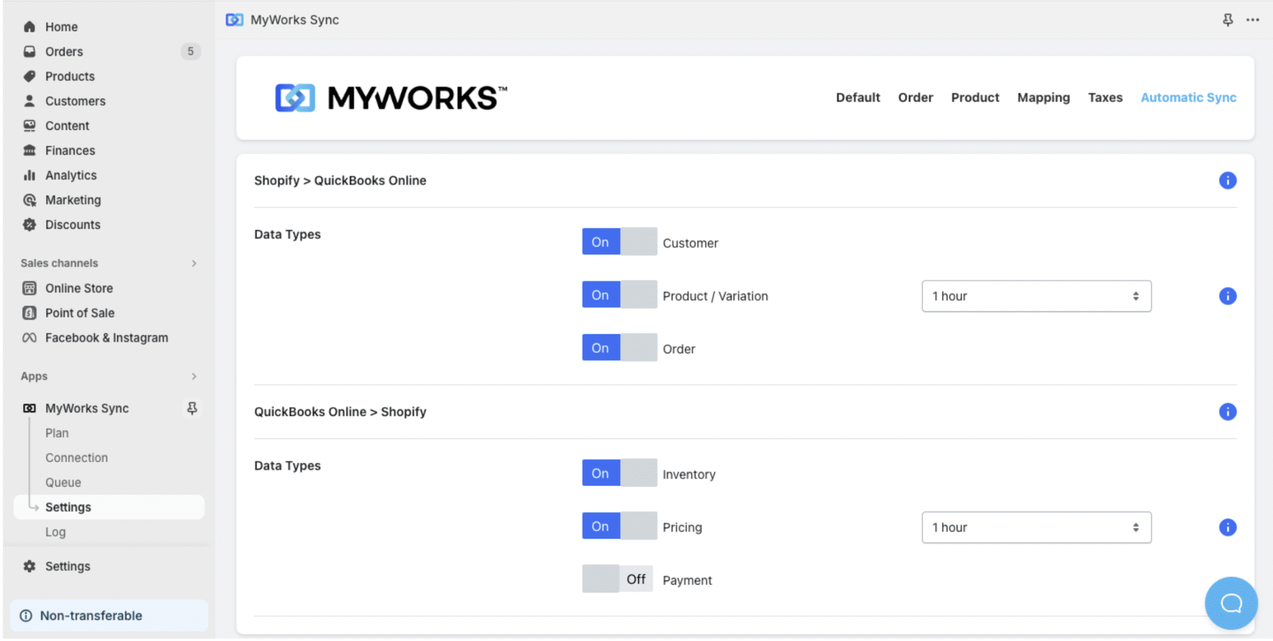1273x641 pixels.
Task: Change the Pricing sync interval dropdown
Action: click(x=1036, y=527)
